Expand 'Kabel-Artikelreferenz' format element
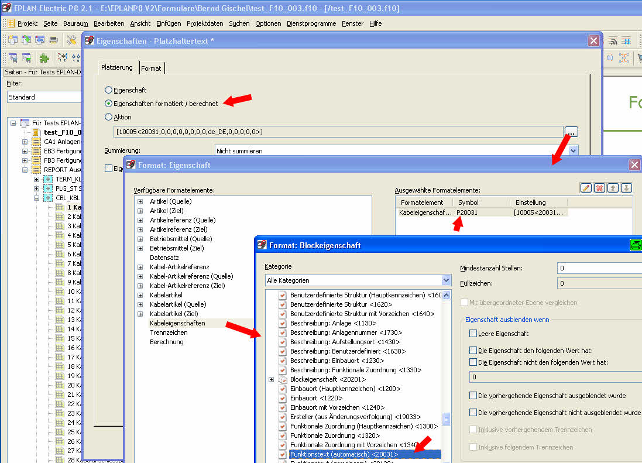 pos(140,267)
